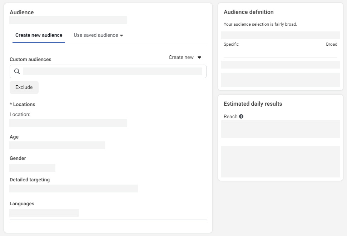Click the Reach label text
Screen dimensions: 347x236
pos(230,116)
